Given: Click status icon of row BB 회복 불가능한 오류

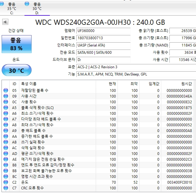Looking at the screenshot, I should 6,171.
